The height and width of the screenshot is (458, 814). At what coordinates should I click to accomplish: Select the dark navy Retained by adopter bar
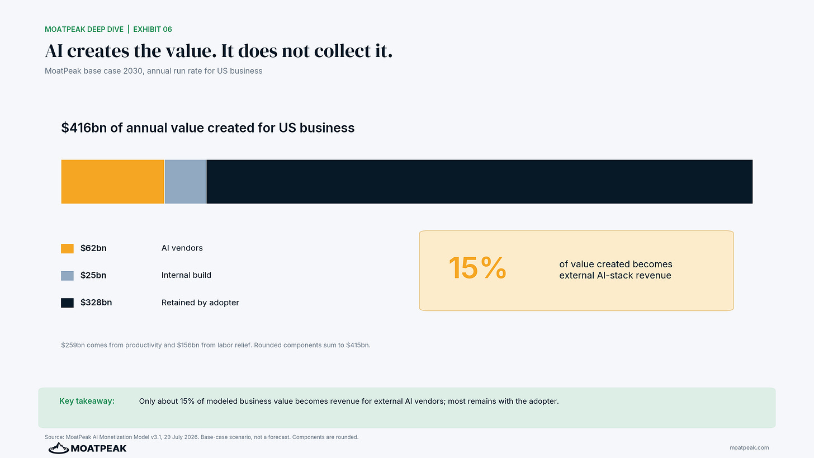point(480,182)
